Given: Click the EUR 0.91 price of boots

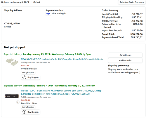Looking at the screenshot, I should coord(25,66).
